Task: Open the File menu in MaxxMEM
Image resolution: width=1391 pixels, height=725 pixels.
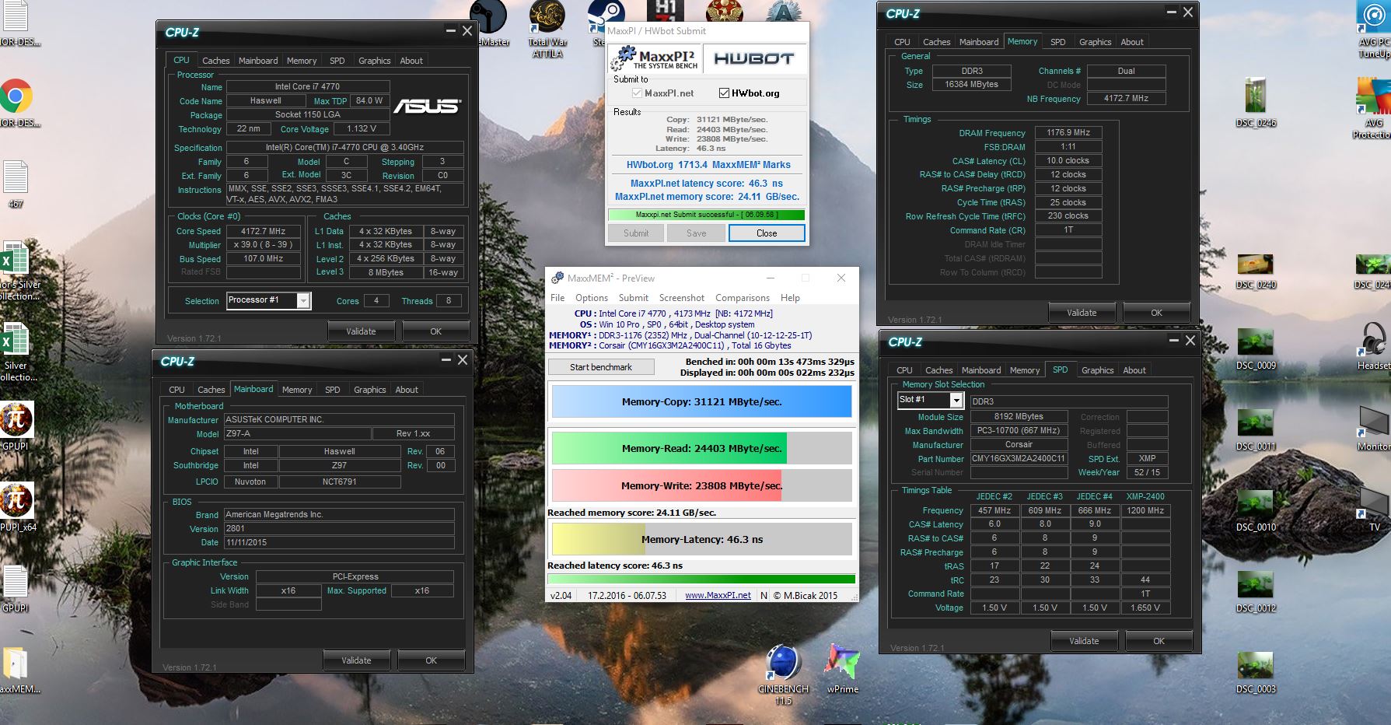Action: (x=557, y=298)
